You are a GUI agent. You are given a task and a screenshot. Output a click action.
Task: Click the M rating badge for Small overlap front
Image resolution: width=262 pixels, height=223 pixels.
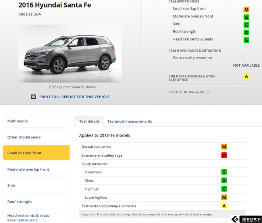246,10
